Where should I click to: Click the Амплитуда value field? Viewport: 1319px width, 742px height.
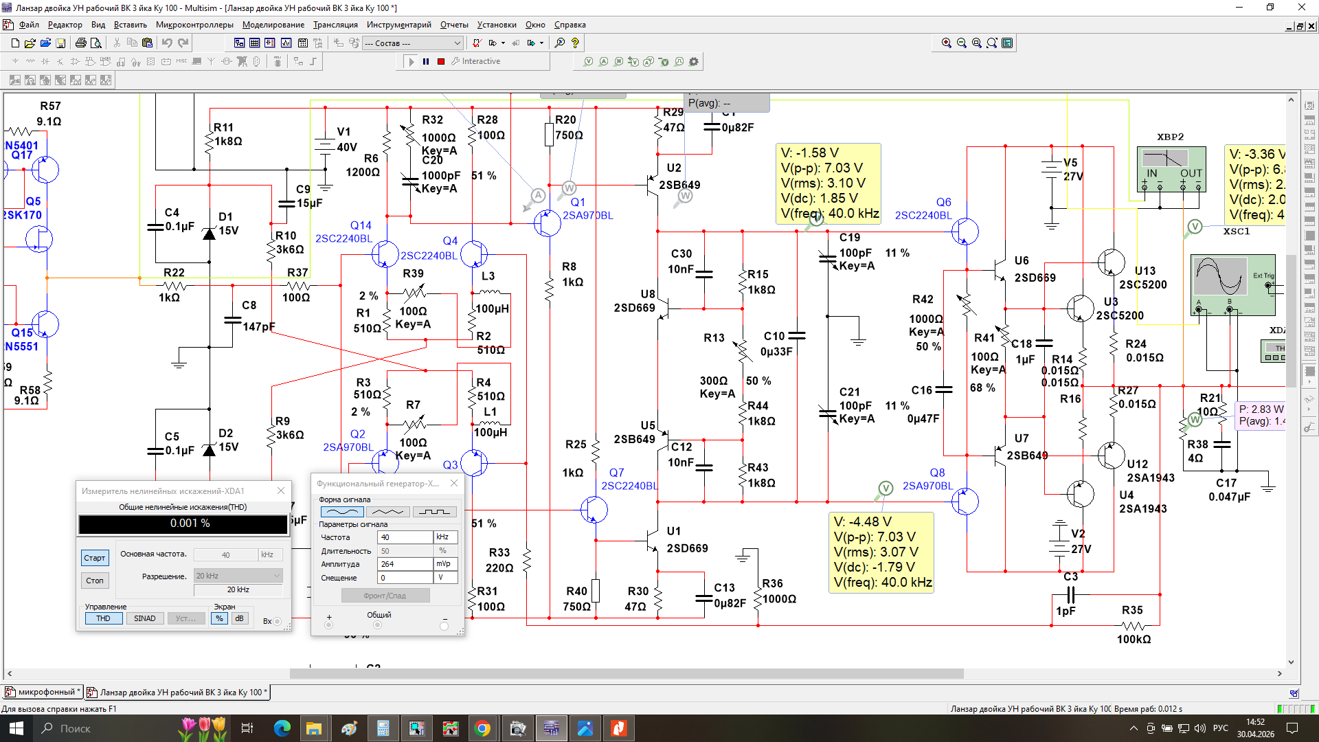click(x=405, y=564)
